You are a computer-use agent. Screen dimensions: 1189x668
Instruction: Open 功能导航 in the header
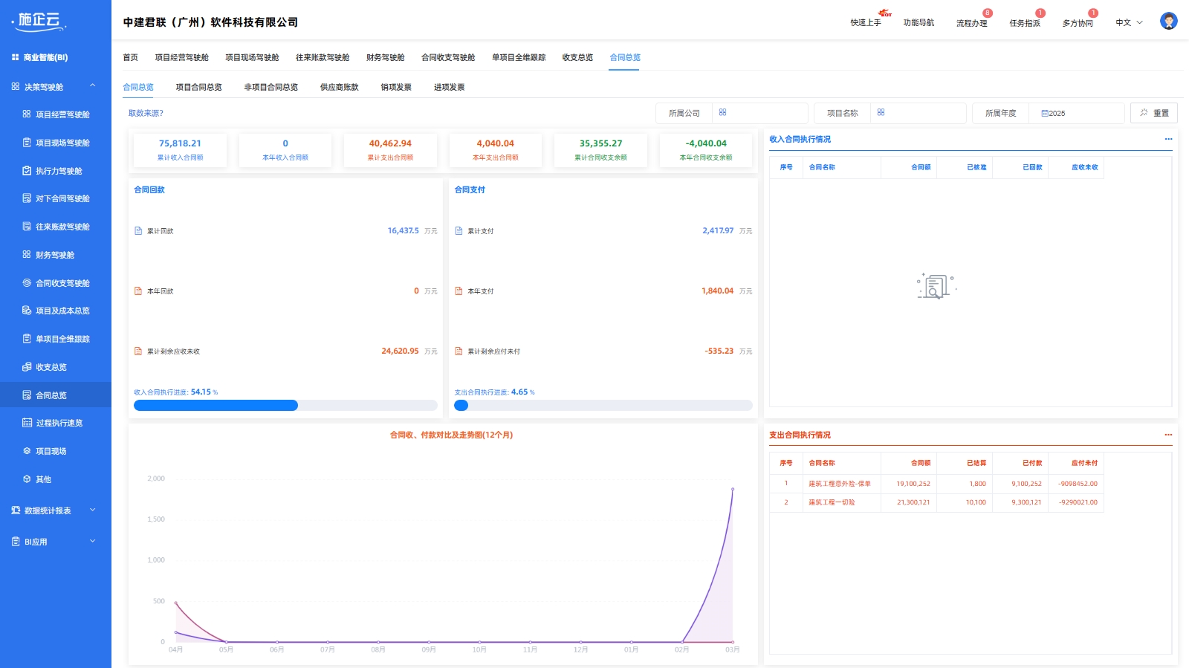coord(919,22)
